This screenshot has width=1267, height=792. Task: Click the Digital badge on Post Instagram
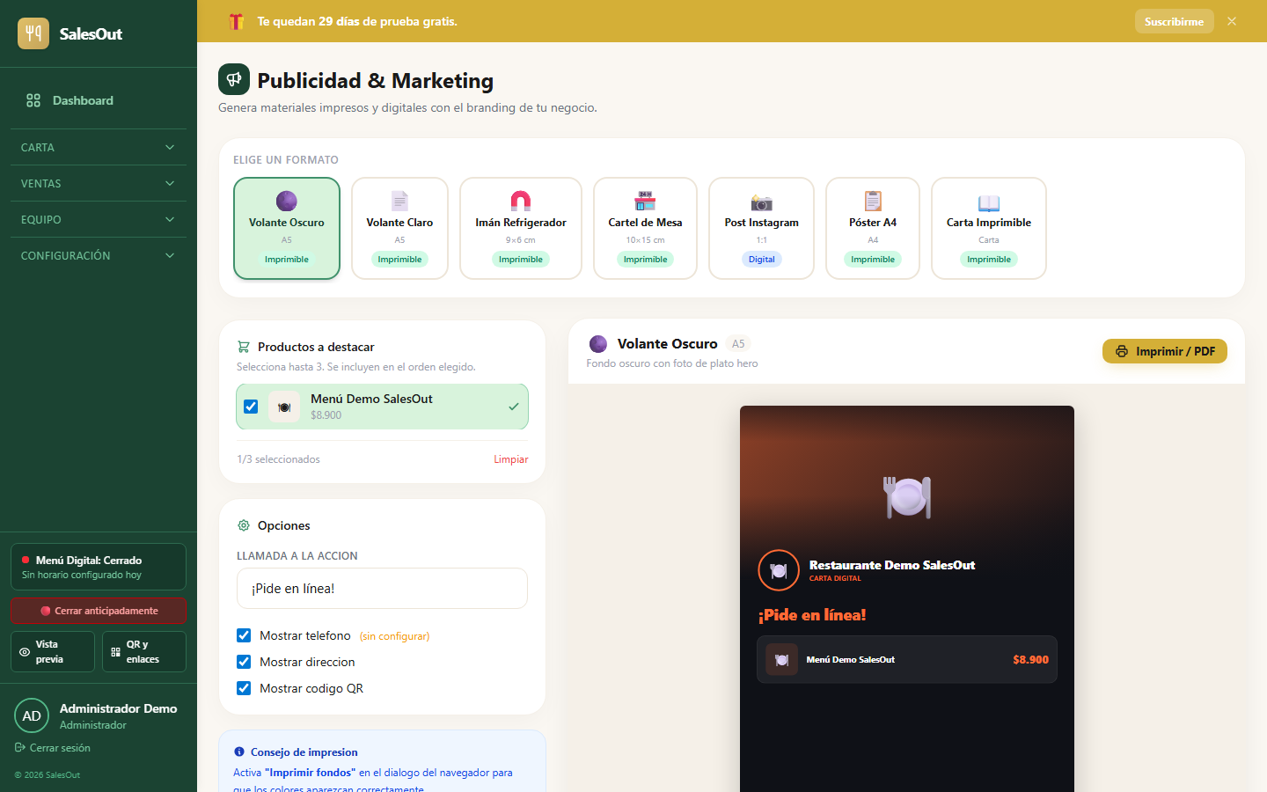762,260
